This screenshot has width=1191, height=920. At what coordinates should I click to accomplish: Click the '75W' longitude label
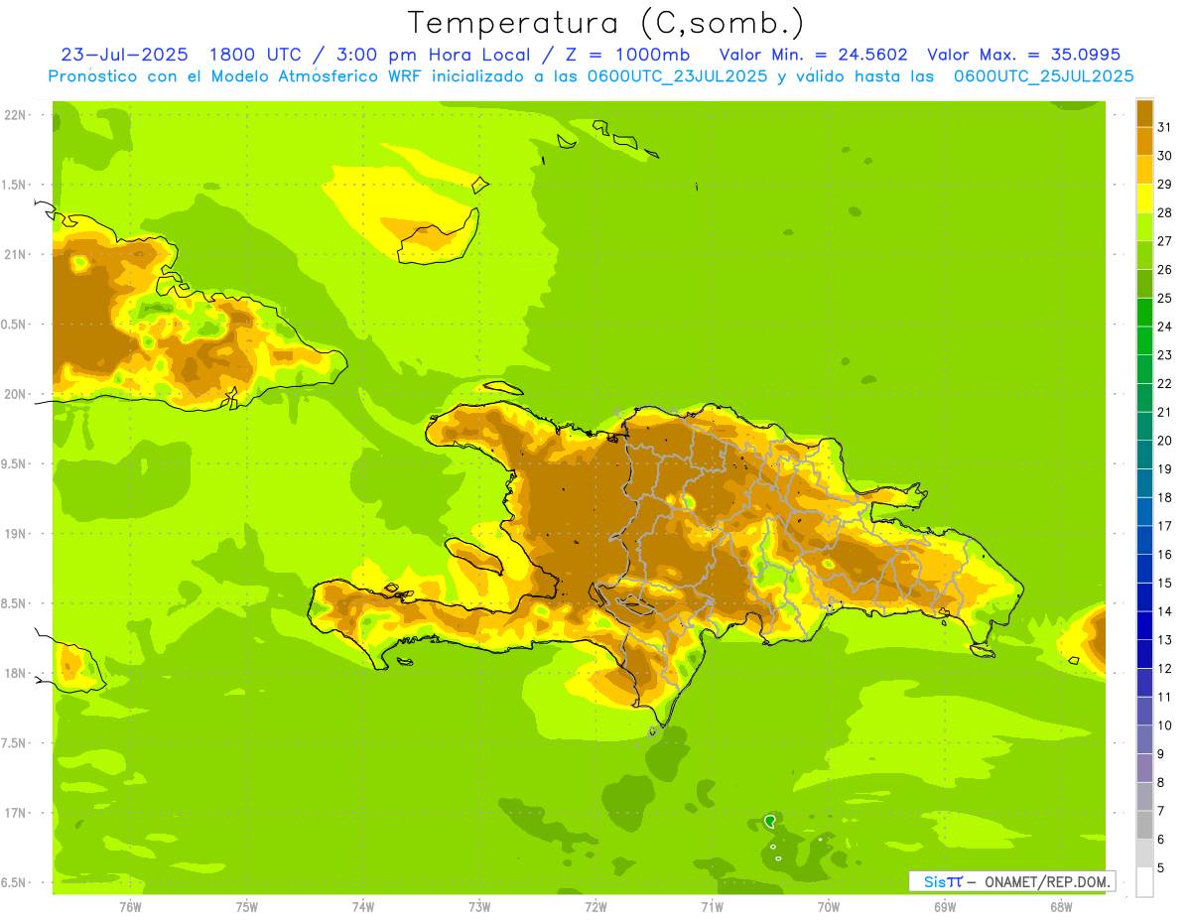pos(246,907)
